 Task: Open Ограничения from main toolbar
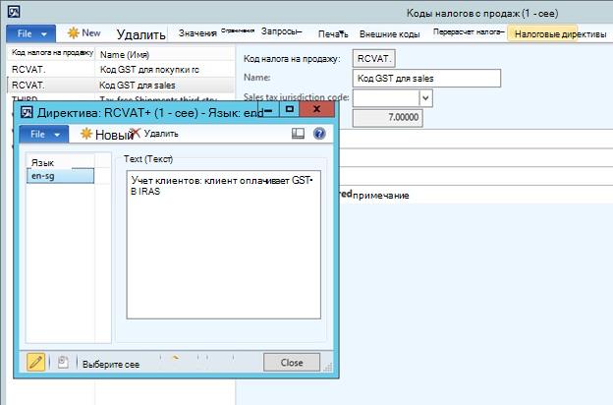[238, 30]
